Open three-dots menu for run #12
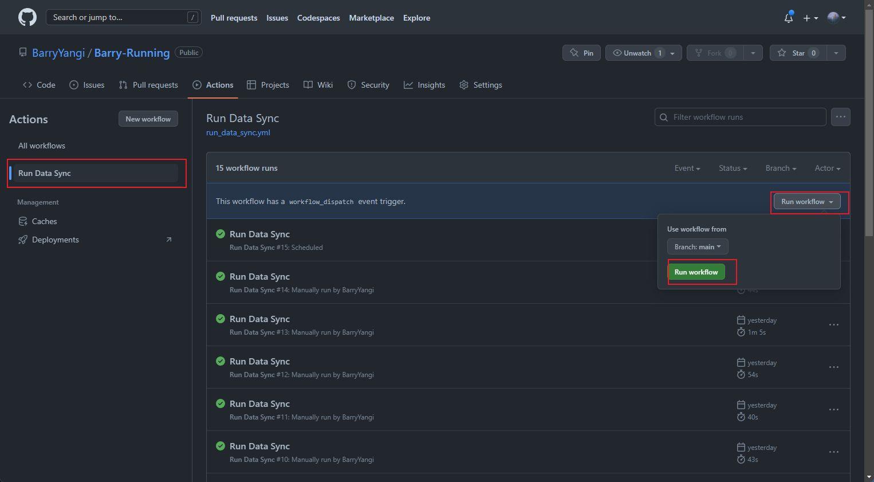 point(834,367)
